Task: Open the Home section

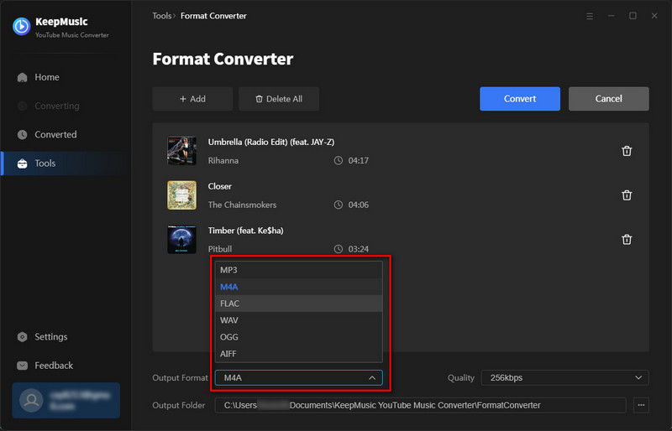Action: (x=47, y=77)
